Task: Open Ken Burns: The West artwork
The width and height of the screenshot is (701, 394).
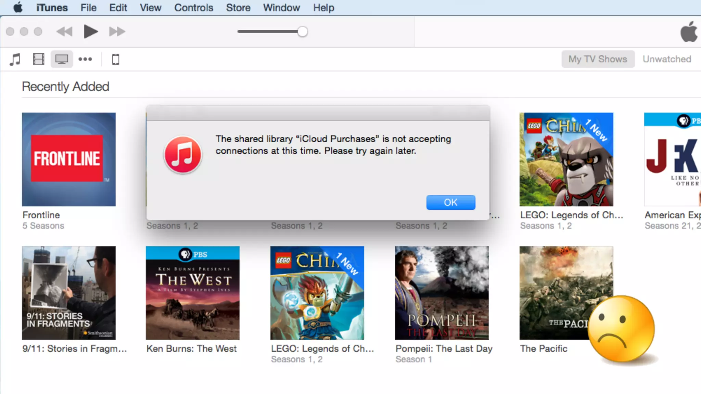Action: click(192, 293)
